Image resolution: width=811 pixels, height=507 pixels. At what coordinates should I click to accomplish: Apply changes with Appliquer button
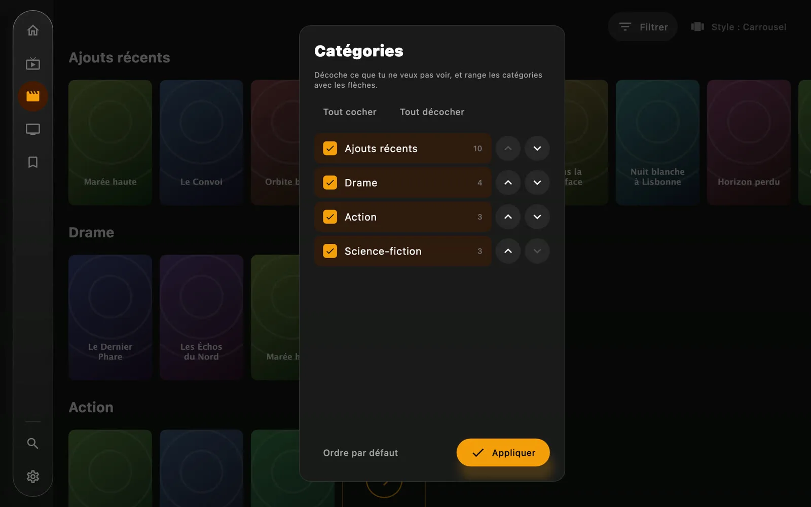(x=503, y=453)
